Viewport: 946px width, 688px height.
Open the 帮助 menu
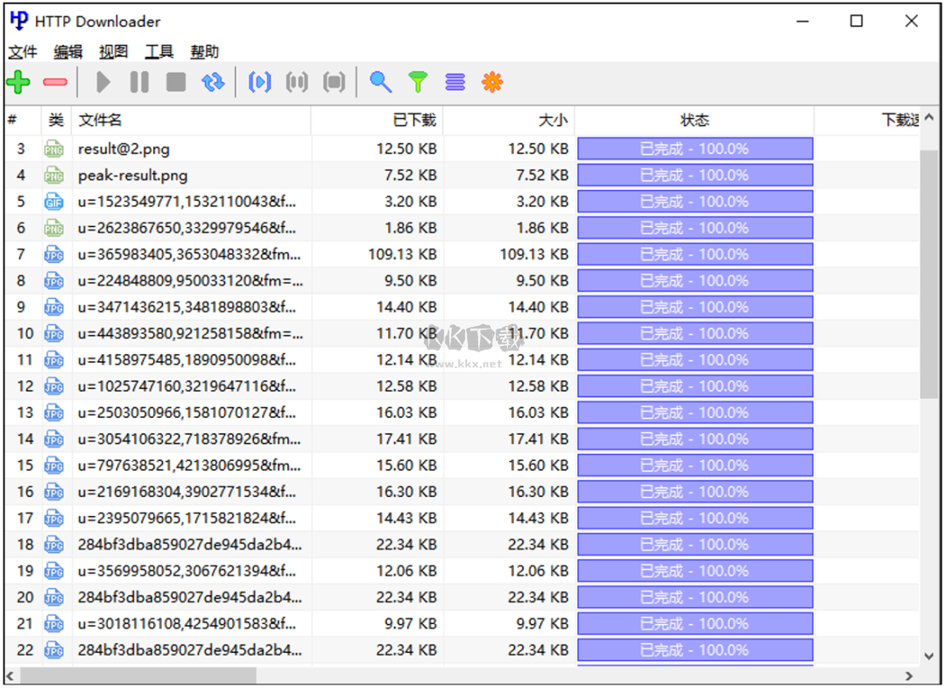[x=204, y=52]
